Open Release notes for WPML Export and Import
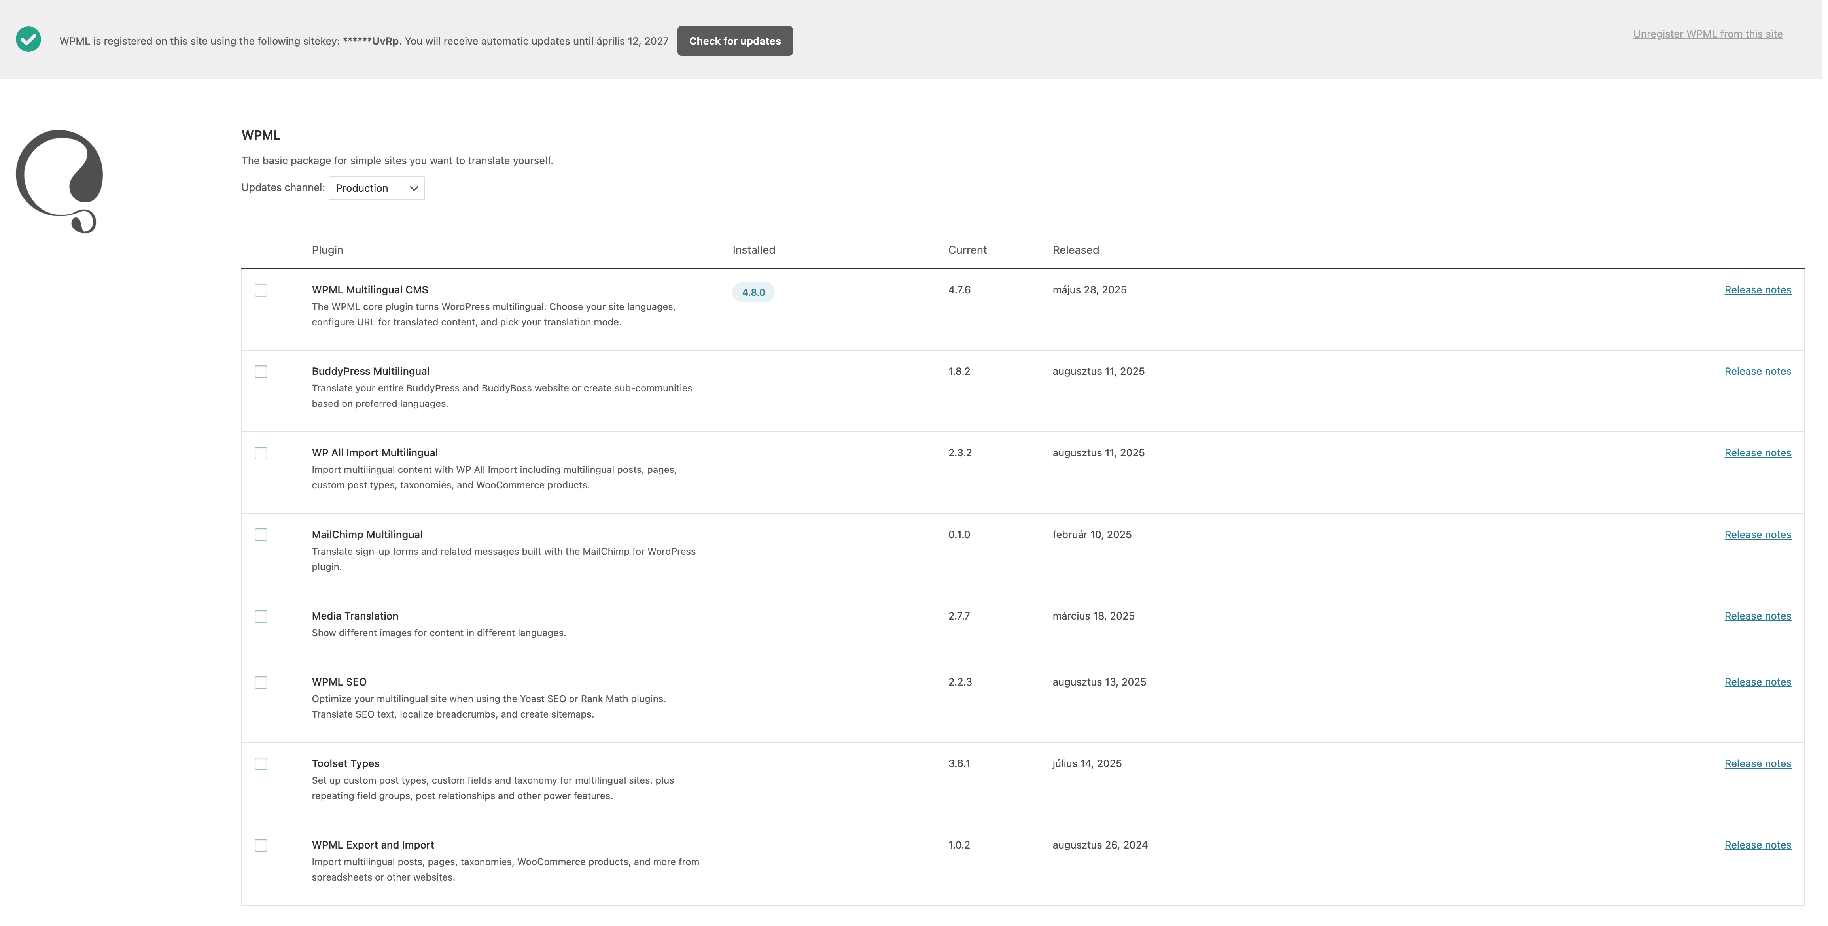The height and width of the screenshot is (926, 1828). tap(1757, 845)
